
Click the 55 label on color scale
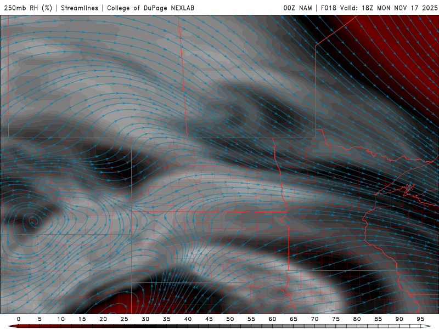click(251, 319)
